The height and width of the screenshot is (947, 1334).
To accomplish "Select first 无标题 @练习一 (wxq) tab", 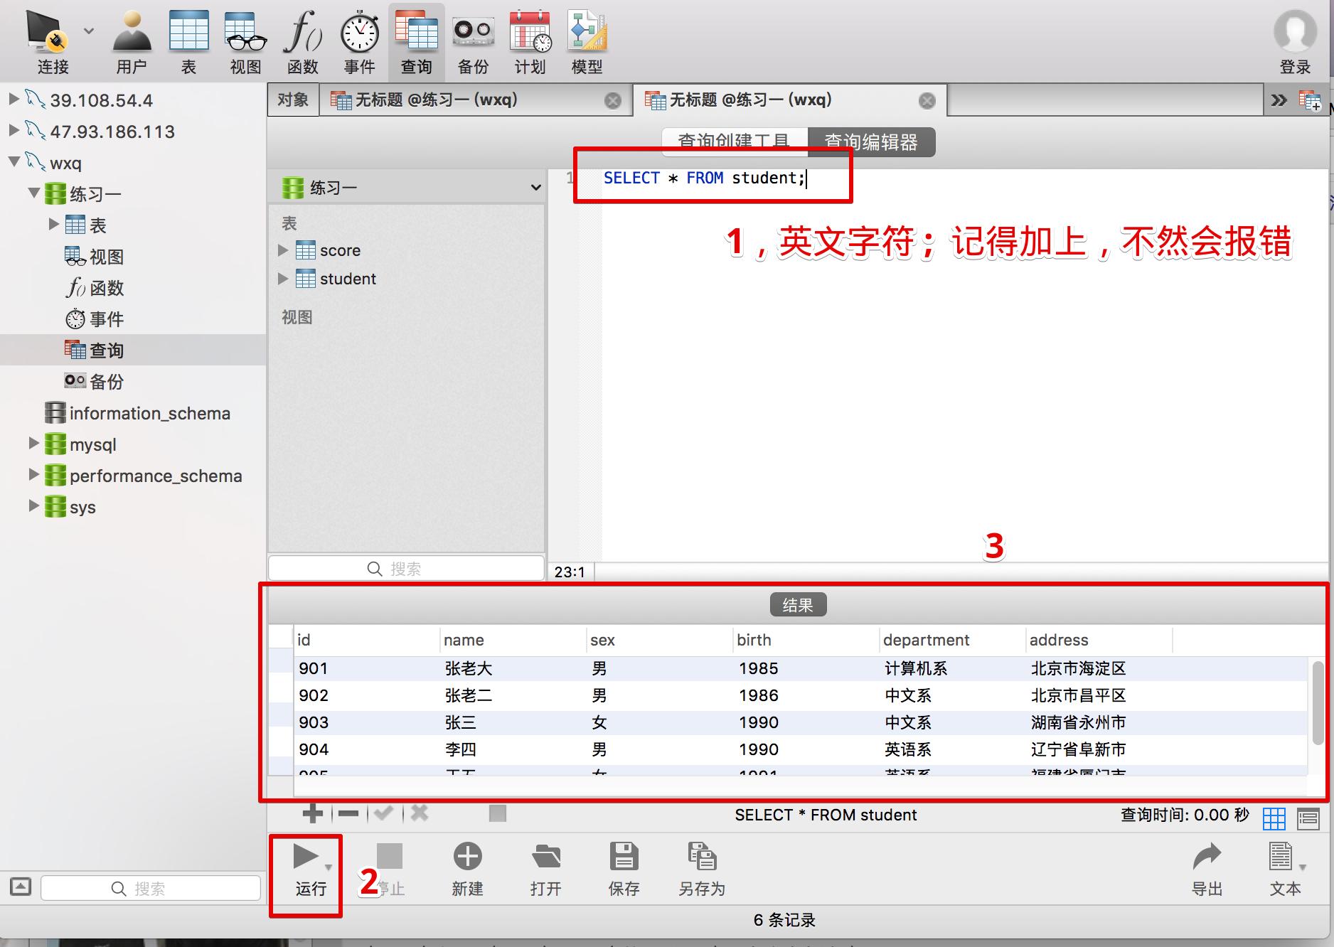I will pyautogui.click(x=435, y=100).
